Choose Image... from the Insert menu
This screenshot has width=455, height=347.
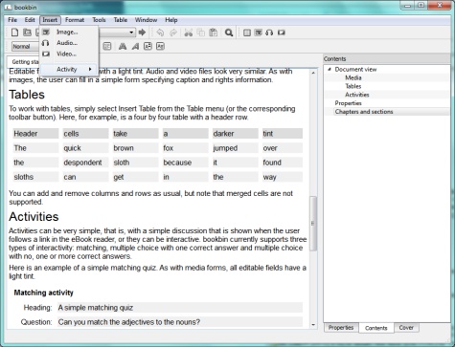69,32
